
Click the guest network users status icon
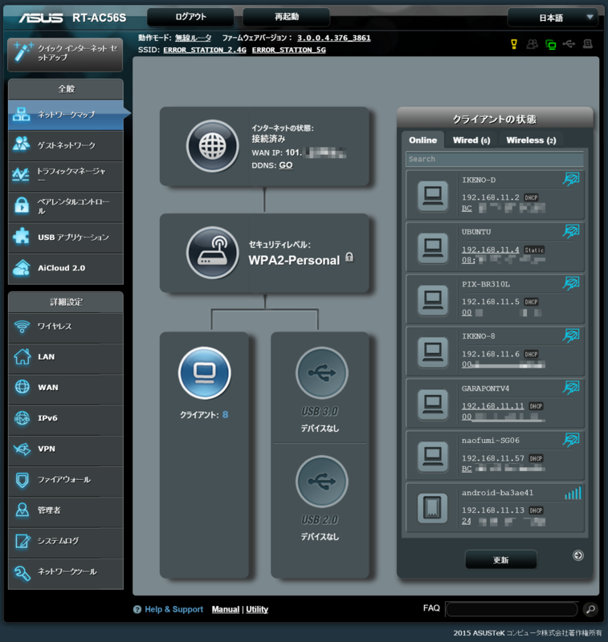coord(533,44)
